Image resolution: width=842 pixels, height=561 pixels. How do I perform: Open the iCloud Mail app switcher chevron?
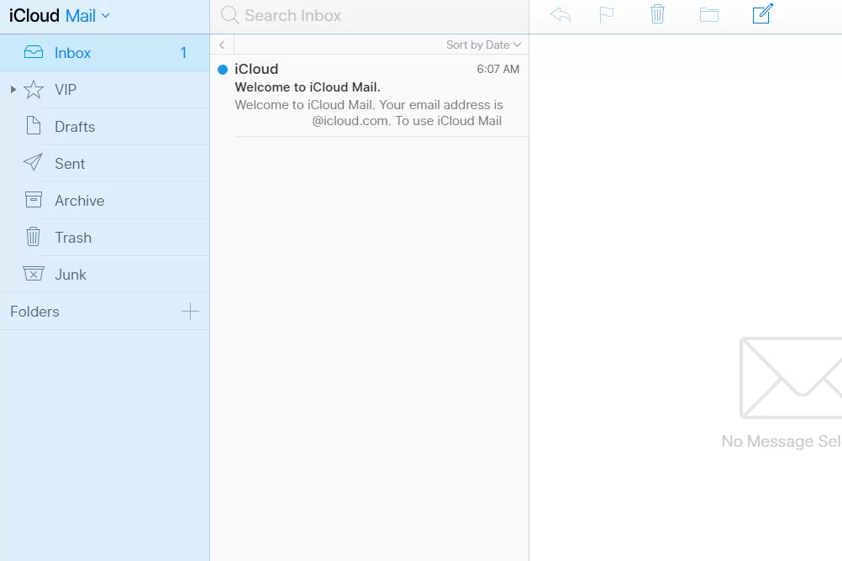point(107,14)
